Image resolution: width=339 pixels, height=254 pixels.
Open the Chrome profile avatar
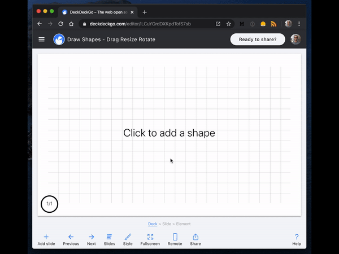click(x=288, y=24)
